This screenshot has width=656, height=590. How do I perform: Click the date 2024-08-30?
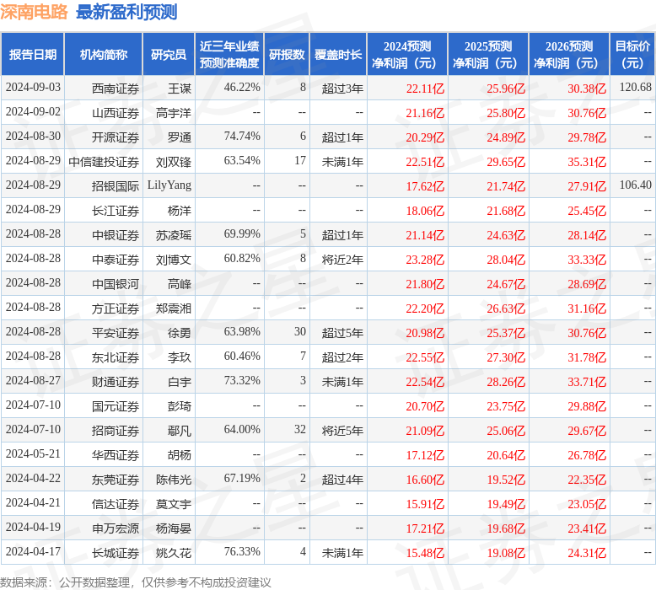33,137
